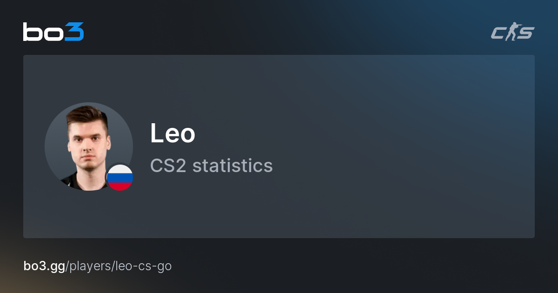Click the Russian flag badge on avatar
The width and height of the screenshot is (558, 293).
(120, 178)
